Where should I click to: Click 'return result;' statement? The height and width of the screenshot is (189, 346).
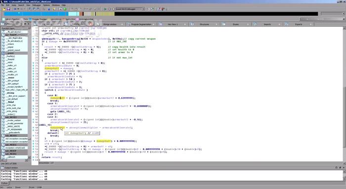click(x=52, y=157)
